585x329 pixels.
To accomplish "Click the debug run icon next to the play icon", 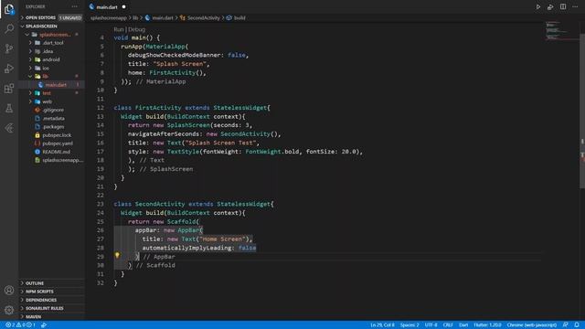I will pos(550,6).
